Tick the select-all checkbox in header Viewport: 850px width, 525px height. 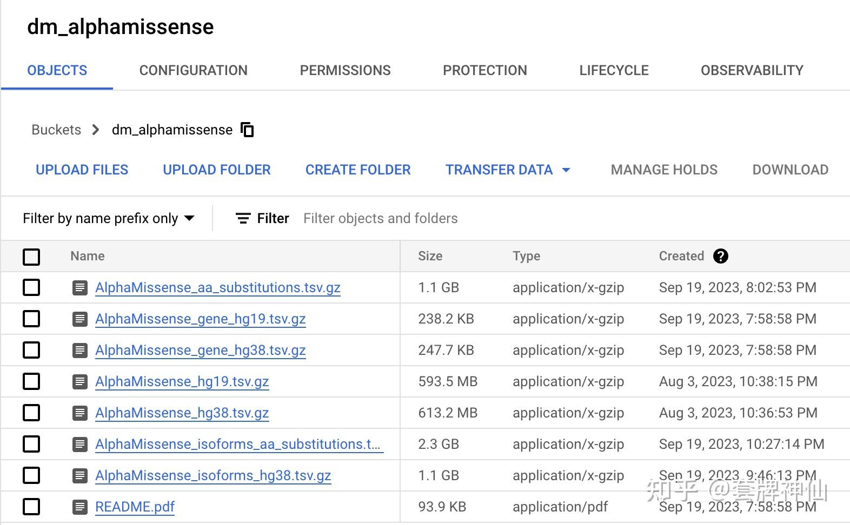point(31,257)
